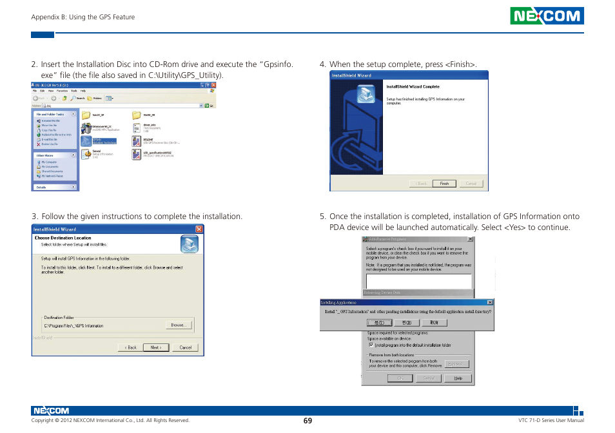Toggle Install program into default installation folder

pyautogui.click(x=371, y=345)
